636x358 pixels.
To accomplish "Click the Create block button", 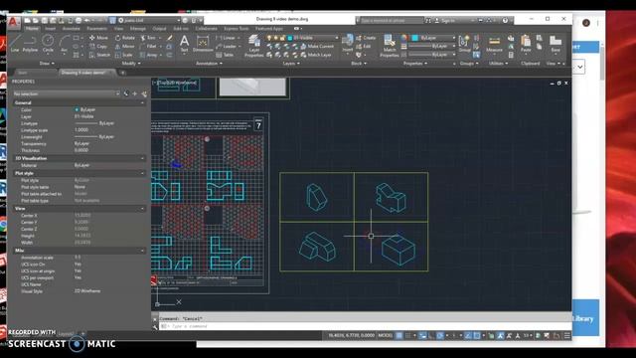I will pos(366,38).
